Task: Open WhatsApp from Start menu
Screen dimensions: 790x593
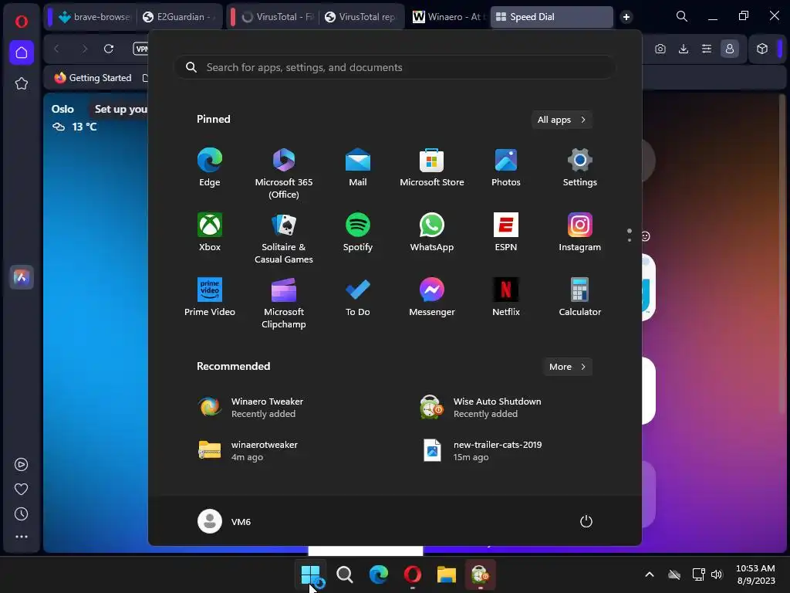Action: pyautogui.click(x=432, y=232)
